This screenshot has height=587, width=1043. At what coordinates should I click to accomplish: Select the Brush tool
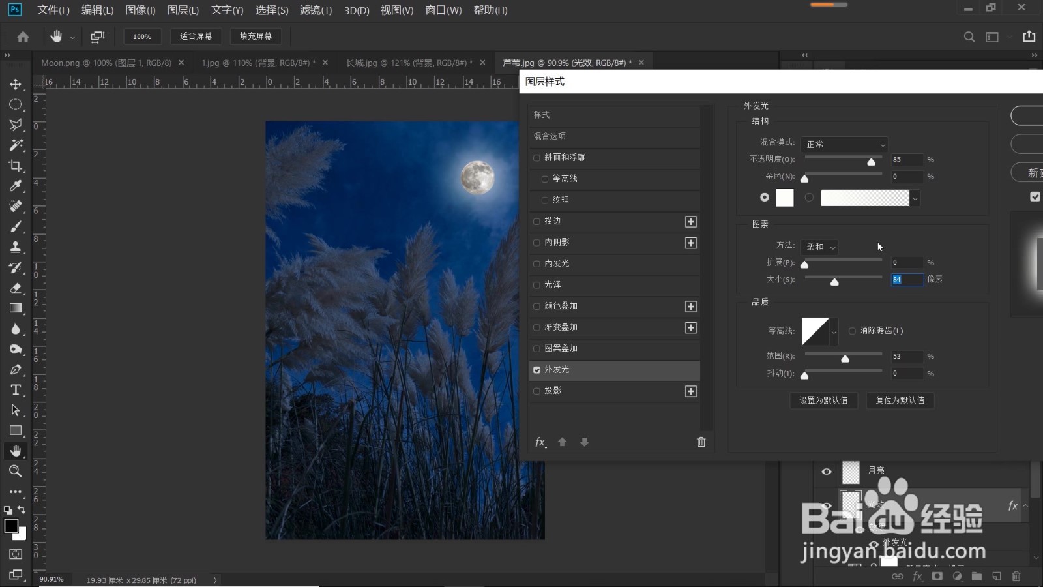16,226
